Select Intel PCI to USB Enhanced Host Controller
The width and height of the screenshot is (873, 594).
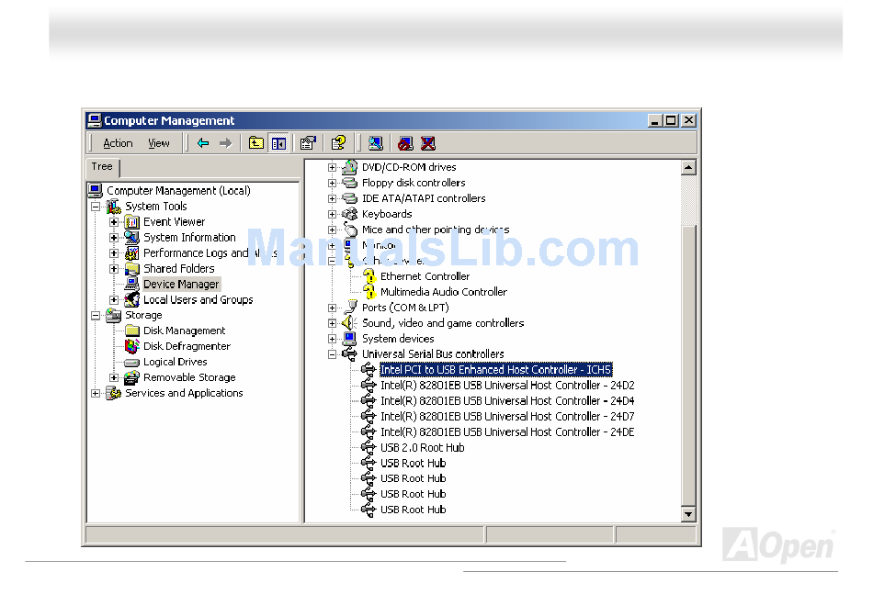(495, 370)
